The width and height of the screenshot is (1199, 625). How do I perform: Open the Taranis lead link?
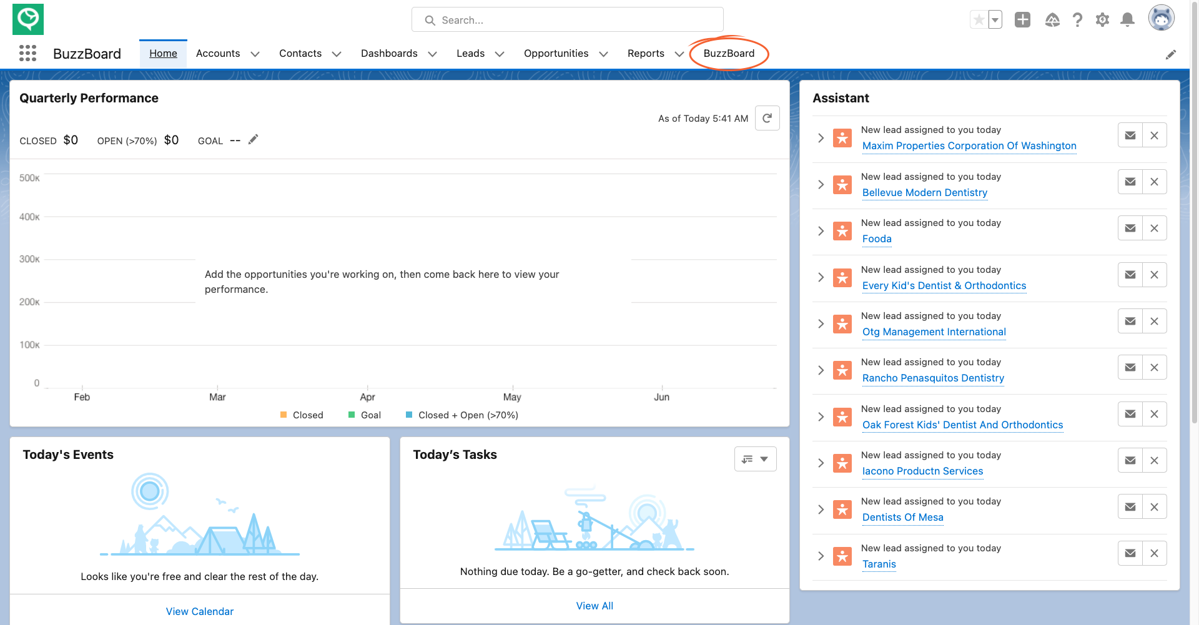pyautogui.click(x=879, y=564)
